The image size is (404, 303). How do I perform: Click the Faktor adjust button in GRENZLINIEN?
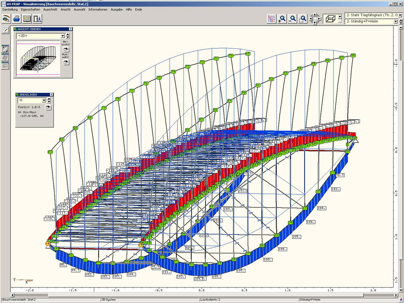pyautogui.click(x=48, y=107)
